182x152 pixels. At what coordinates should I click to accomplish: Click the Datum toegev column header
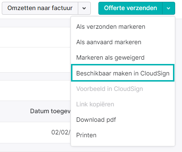click(x=50, y=111)
